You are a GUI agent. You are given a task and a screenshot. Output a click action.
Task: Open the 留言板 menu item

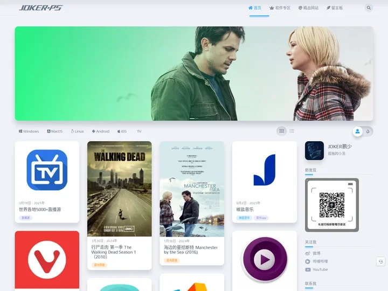(335, 8)
